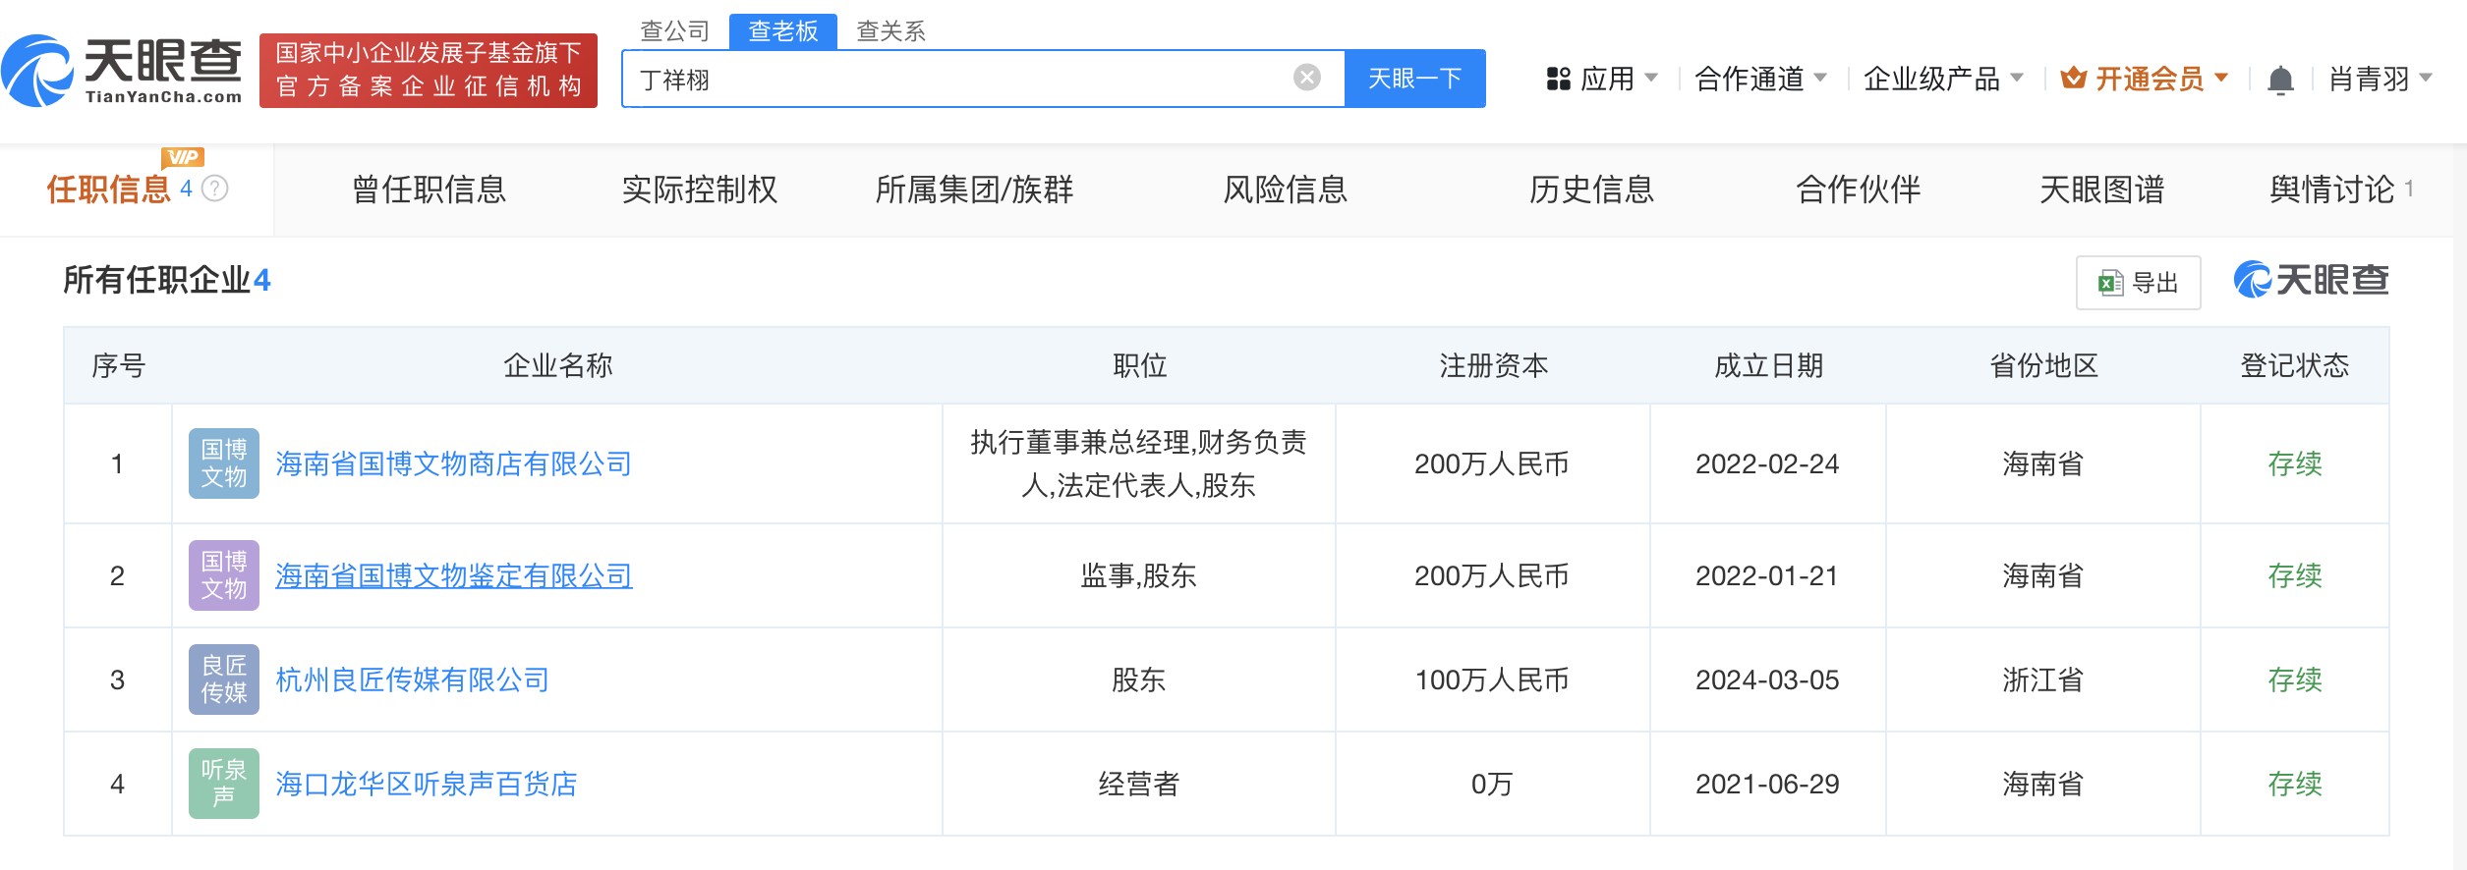Click the 登记状态 column header
Screen dimensions: 2467x870
tap(2294, 365)
